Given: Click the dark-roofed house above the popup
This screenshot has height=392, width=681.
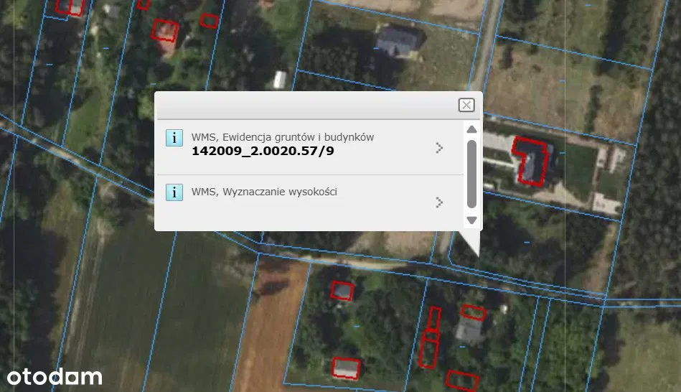Looking at the screenshot, I should [x=398, y=42].
